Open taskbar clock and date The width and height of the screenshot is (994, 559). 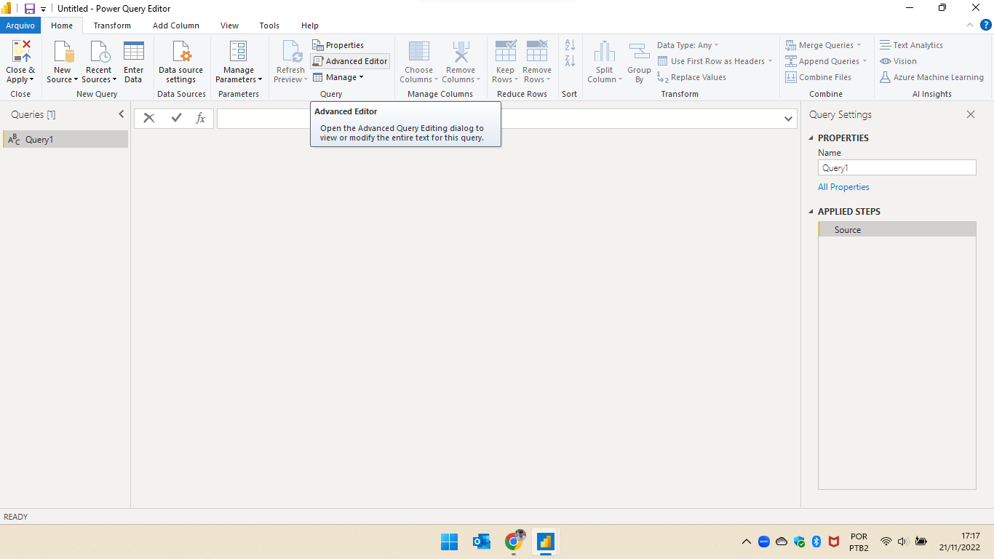coord(960,542)
